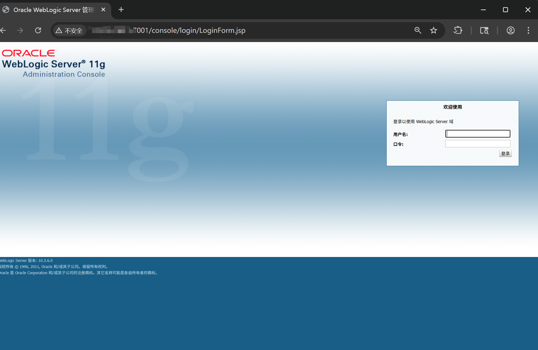Open Chrome three-dot menu
This screenshot has width=538, height=350.
click(x=528, y=30)
